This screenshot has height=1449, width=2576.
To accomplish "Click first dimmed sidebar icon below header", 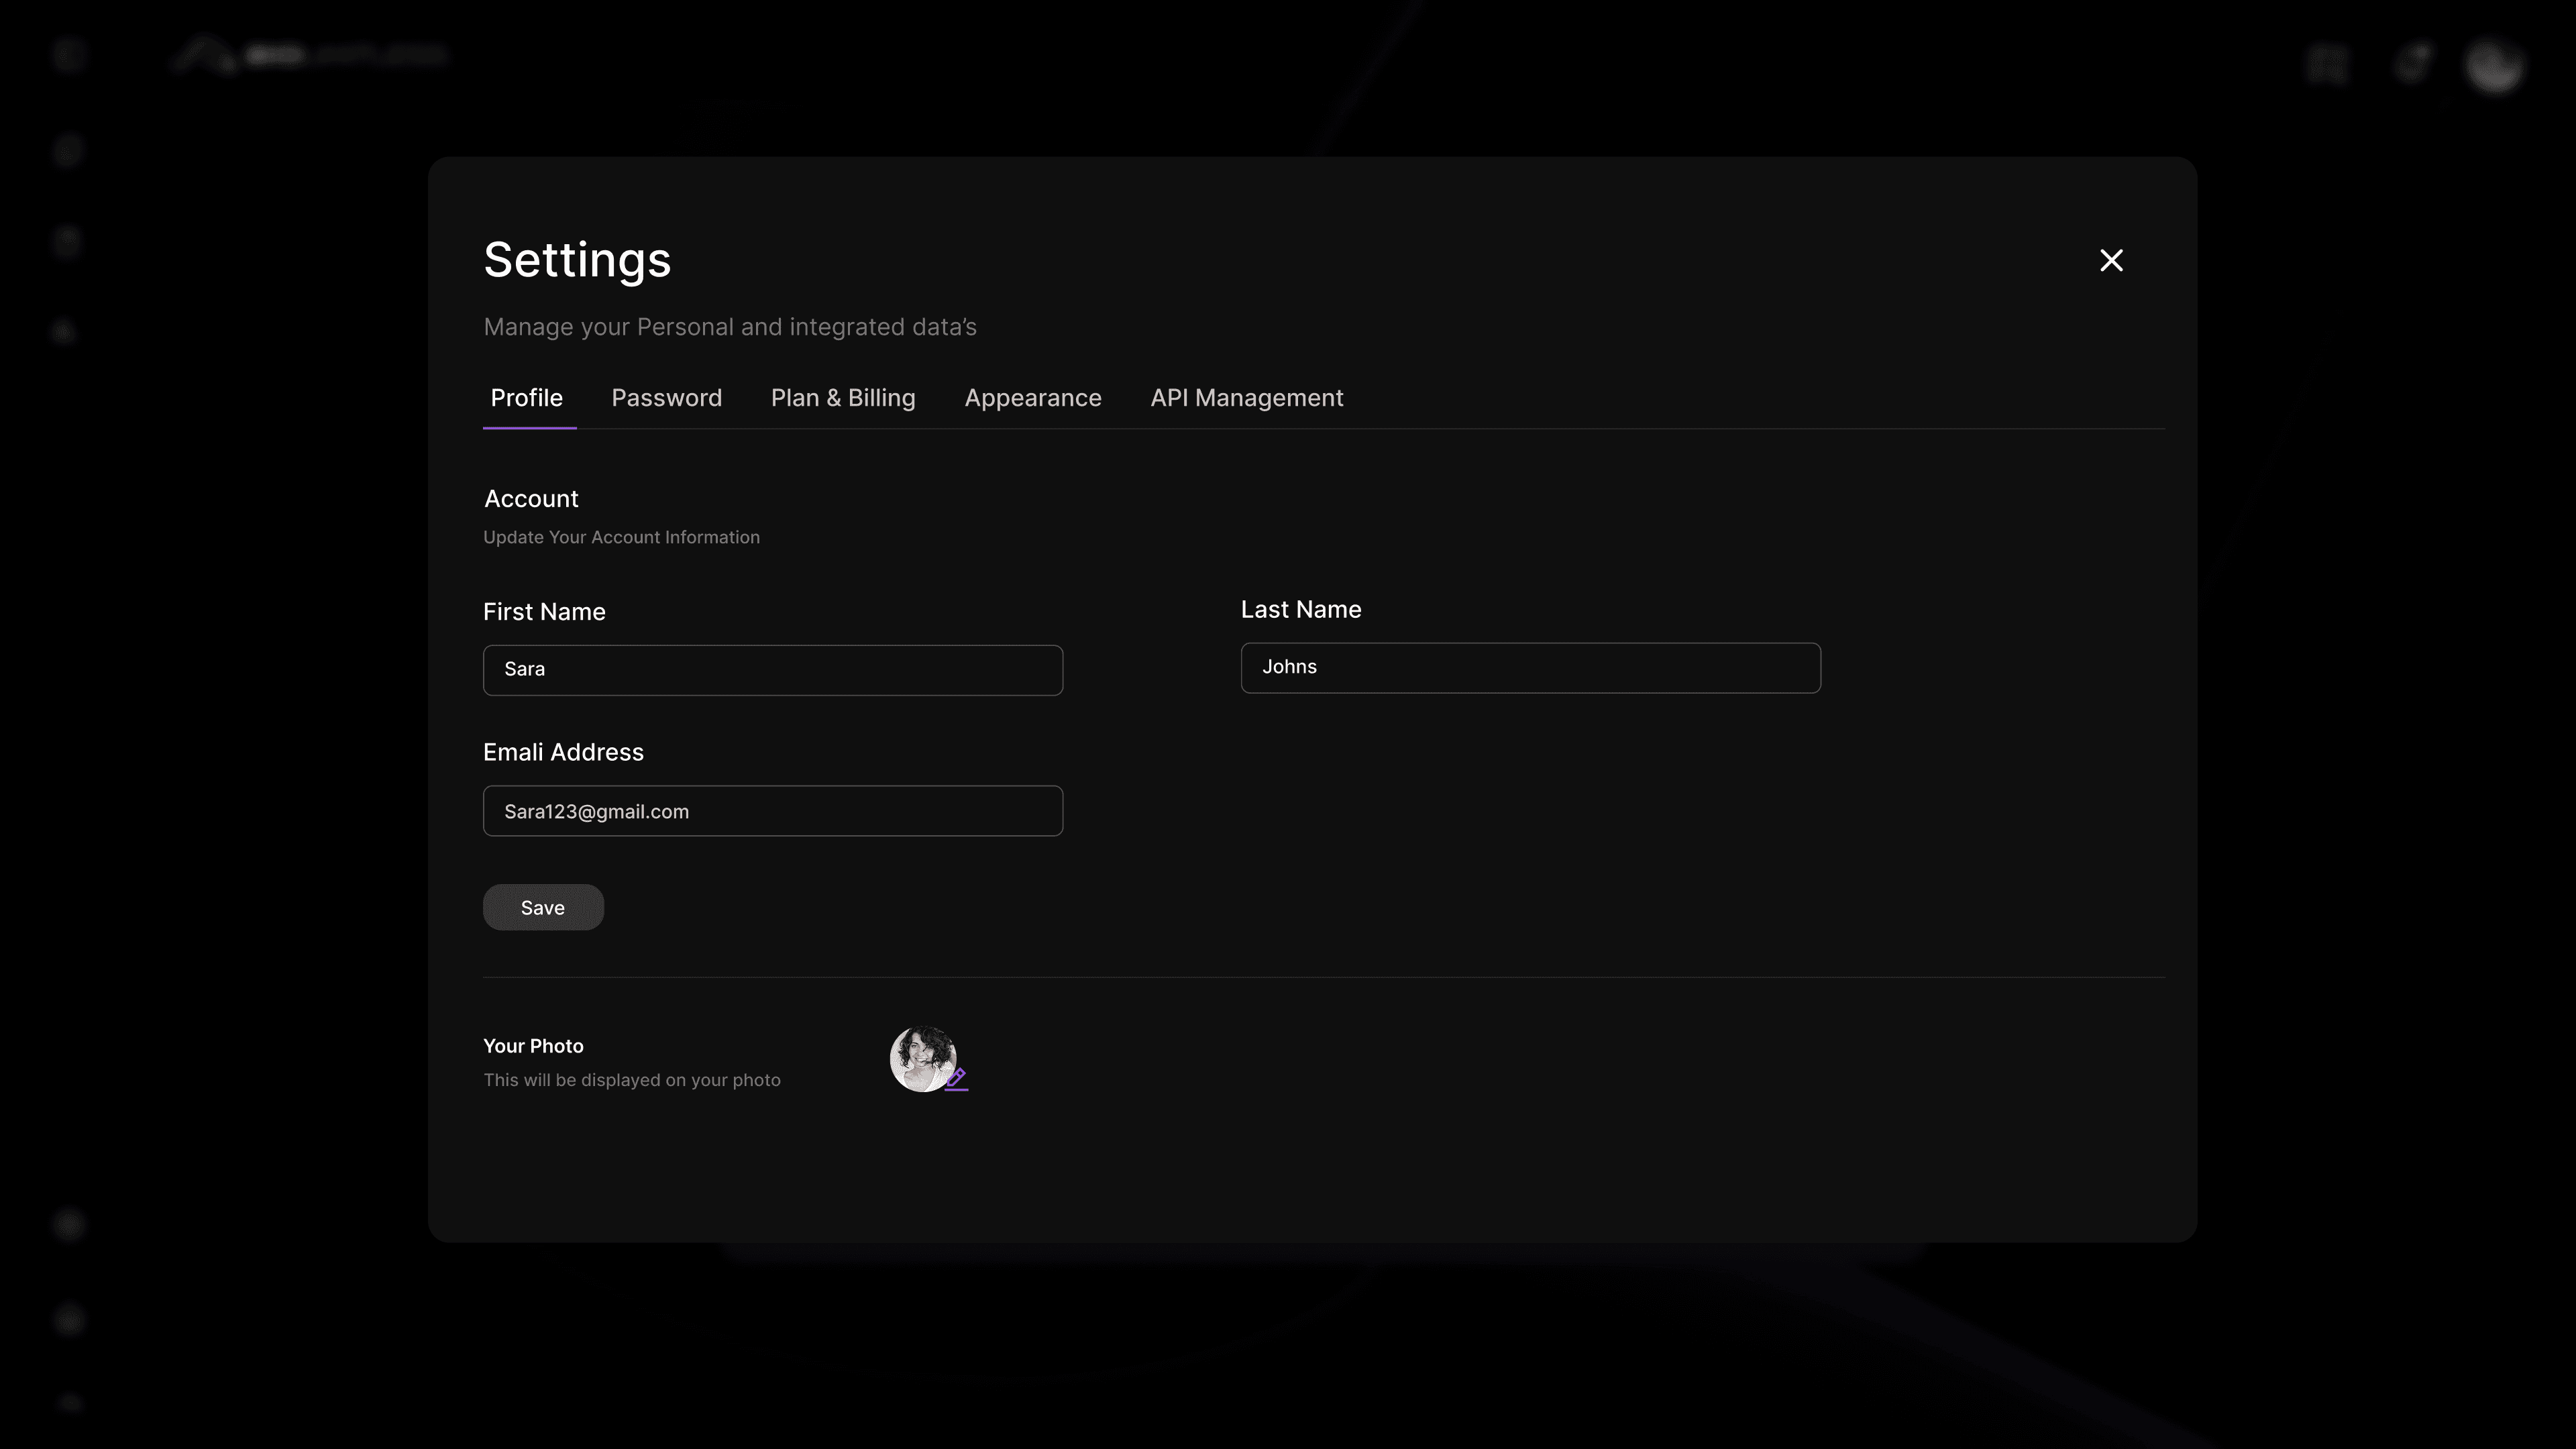I will click(x=68, y=151).
